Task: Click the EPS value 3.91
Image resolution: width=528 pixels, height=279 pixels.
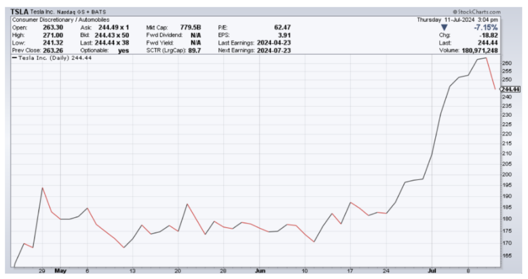Action: [x=285, y=36]
